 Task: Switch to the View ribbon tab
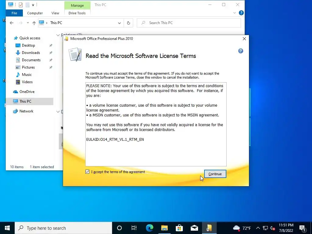click(55, 13)
